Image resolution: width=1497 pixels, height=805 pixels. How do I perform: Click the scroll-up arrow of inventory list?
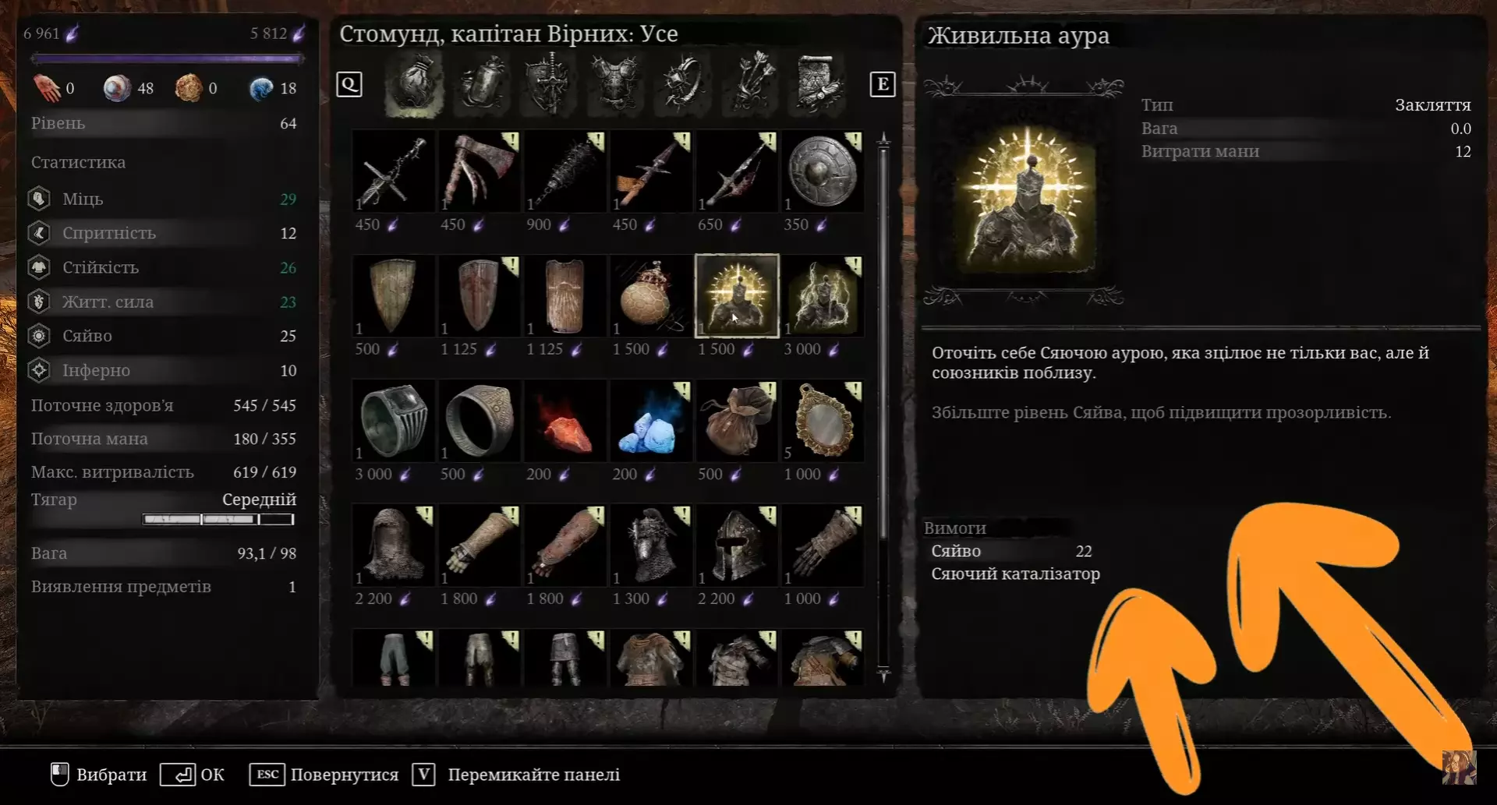883,140
